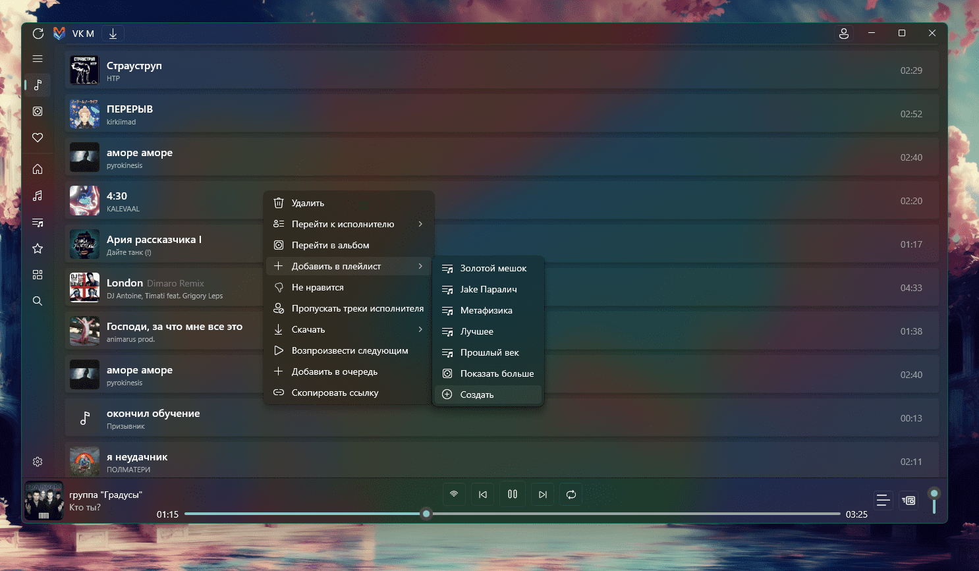Add track to Золотой мешок playlist
This screenshot has height=571, width=979.
[x=488, y=268]
